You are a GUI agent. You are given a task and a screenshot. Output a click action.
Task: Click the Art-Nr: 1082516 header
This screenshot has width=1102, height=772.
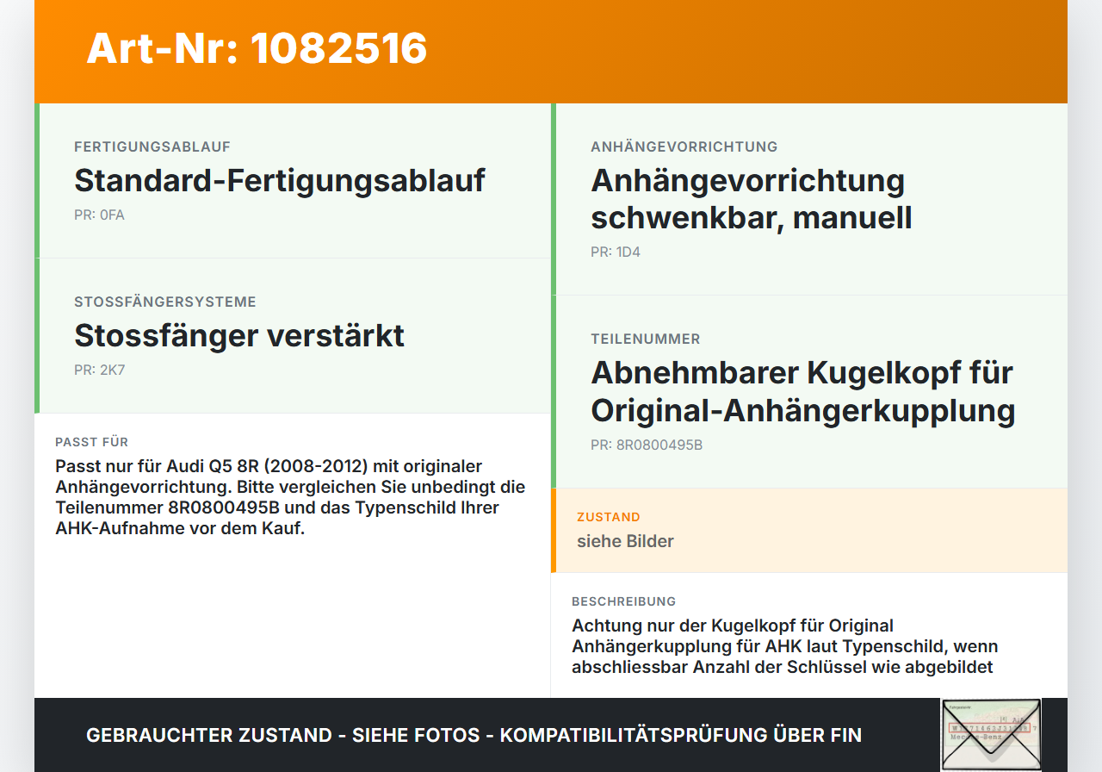click(x=257, y=48)
